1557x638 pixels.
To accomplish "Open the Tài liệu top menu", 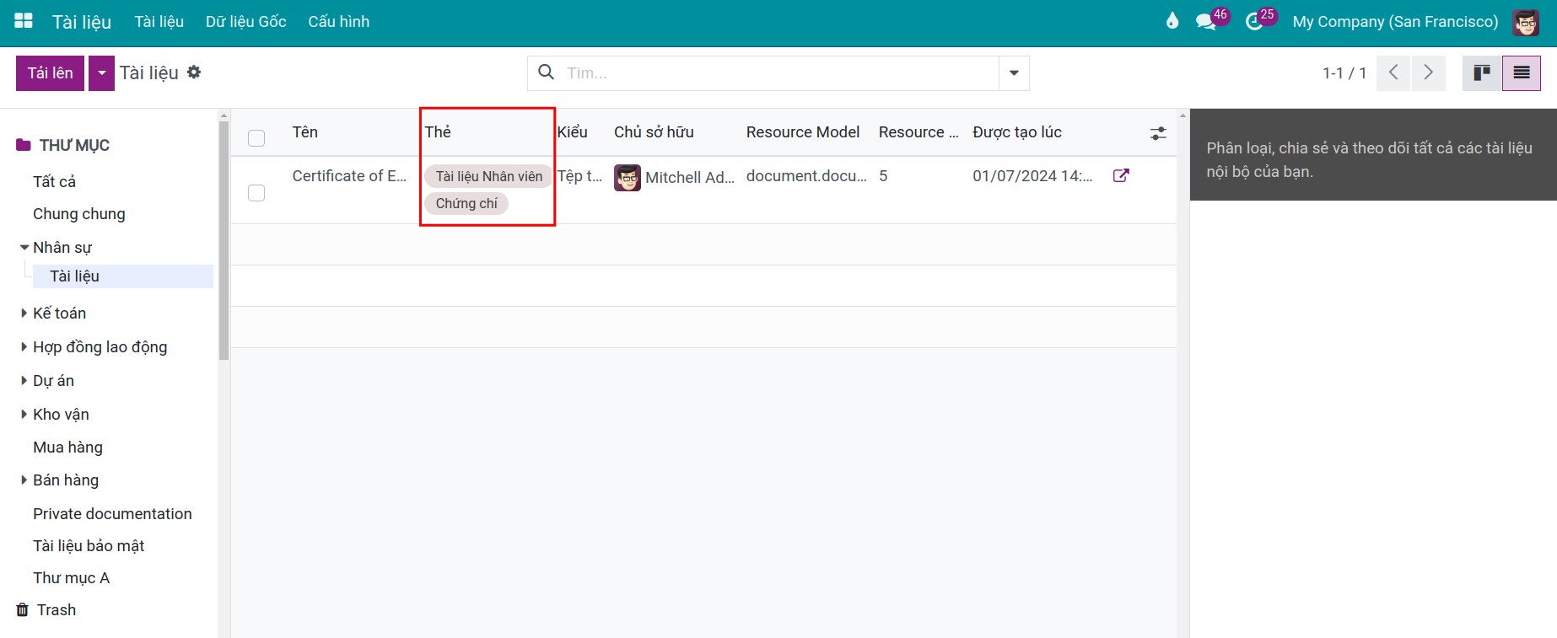I will [x=159, y=22].
